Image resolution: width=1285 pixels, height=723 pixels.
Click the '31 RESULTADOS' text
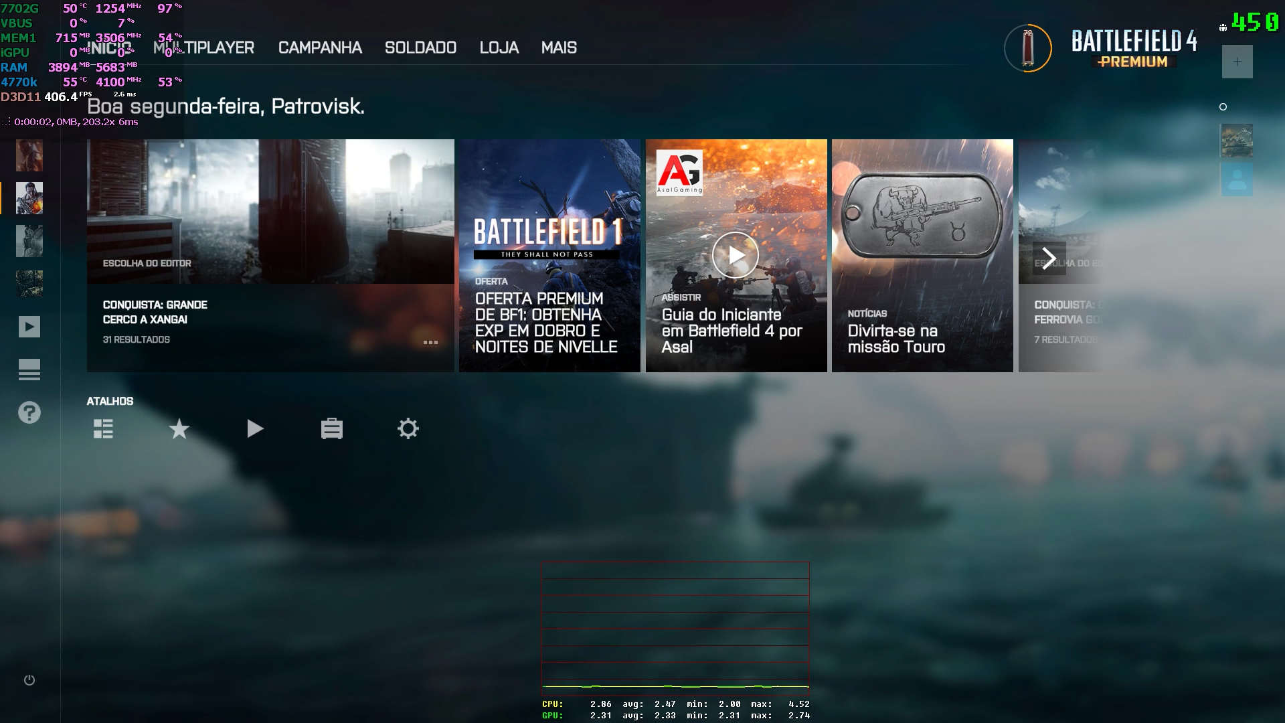tap(137, 339)
